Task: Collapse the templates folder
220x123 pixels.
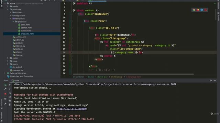Action: [11, 18]
